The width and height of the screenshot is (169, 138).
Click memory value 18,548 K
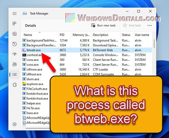(x=84, y=70)
